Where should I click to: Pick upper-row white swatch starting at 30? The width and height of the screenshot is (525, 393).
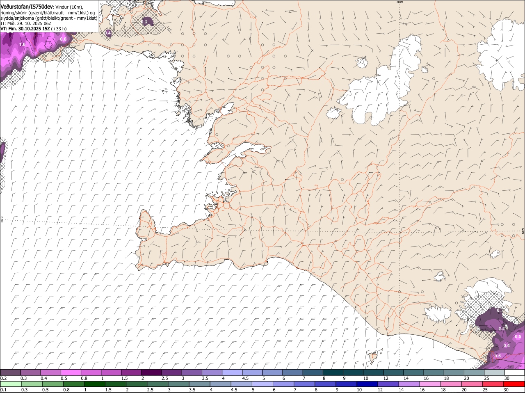[515, 372]
